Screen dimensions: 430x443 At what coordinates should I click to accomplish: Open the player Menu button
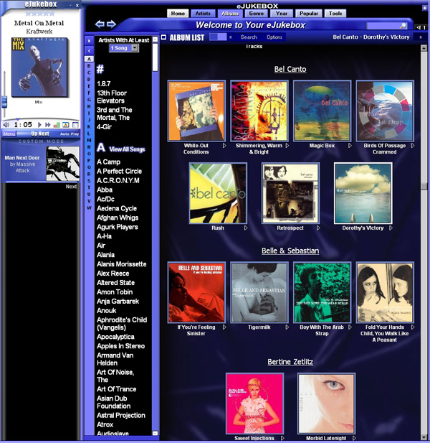point(9,134)
